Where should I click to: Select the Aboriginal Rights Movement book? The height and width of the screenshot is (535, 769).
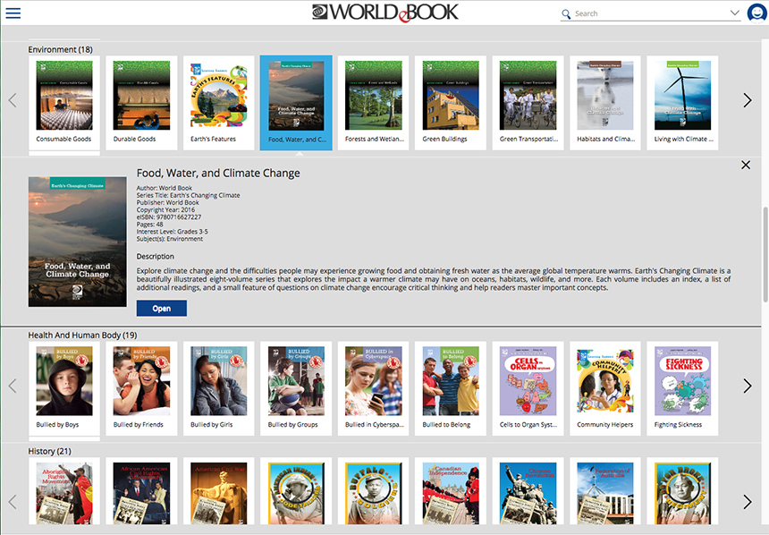click(x=64, y=493)
